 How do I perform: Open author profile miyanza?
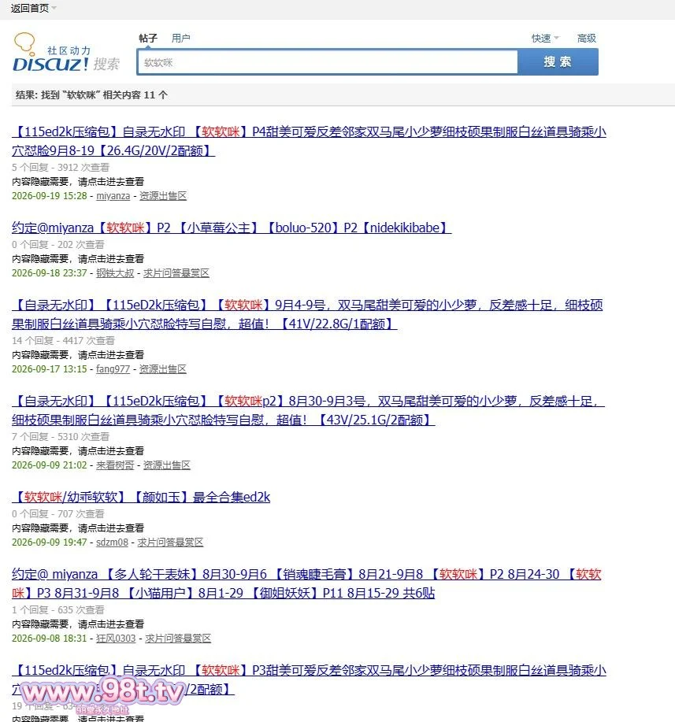113,196
